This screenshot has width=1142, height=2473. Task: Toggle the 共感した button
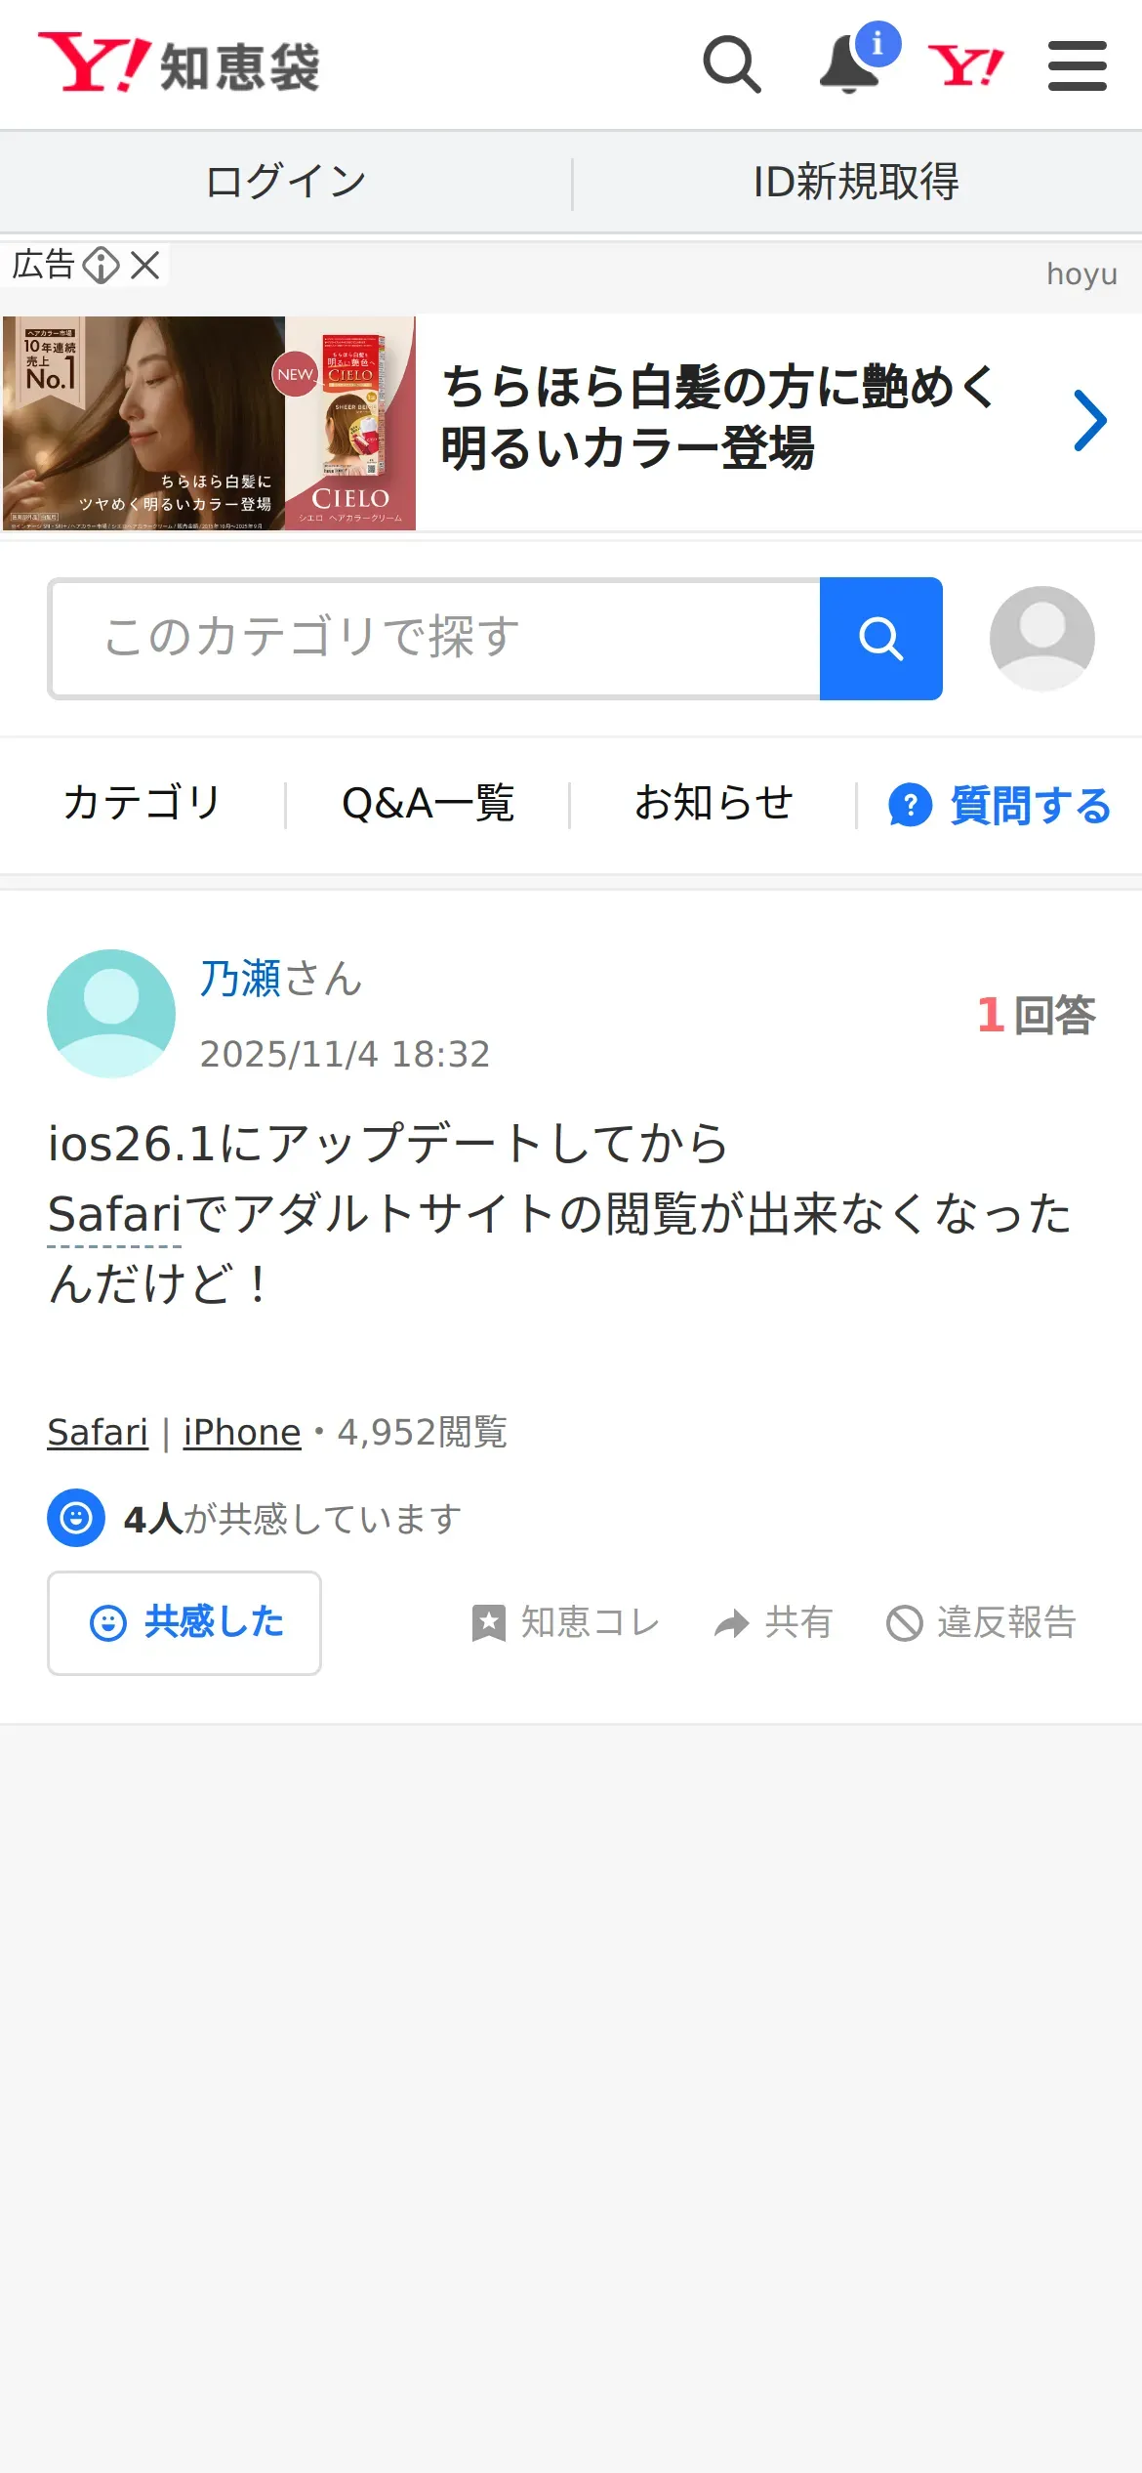coord(184,1623)
